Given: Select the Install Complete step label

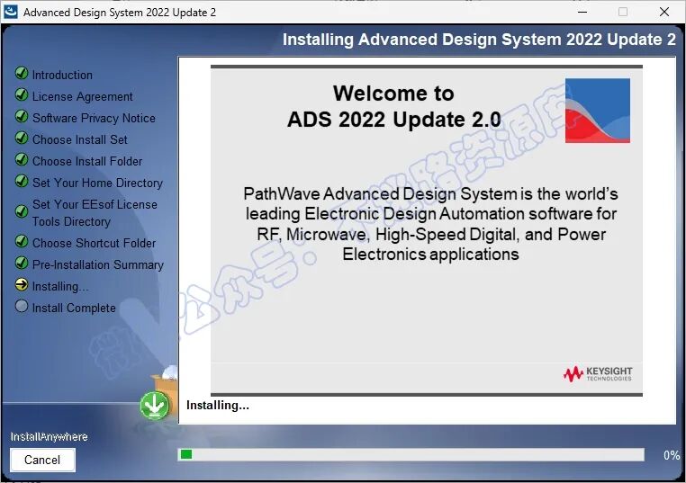Looking at the screenshot, I should [74, 309].
